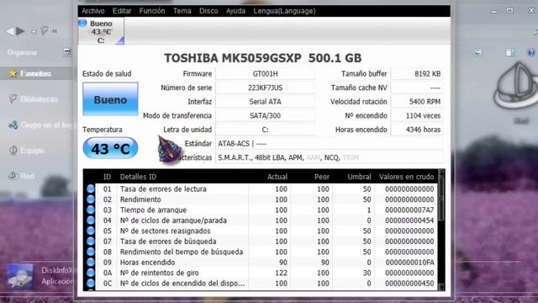Image resolution: width=538 pixels, height=303 pixels.
Task: Select the C: drive tab showing Bueno
Action: tap(101, 32)
